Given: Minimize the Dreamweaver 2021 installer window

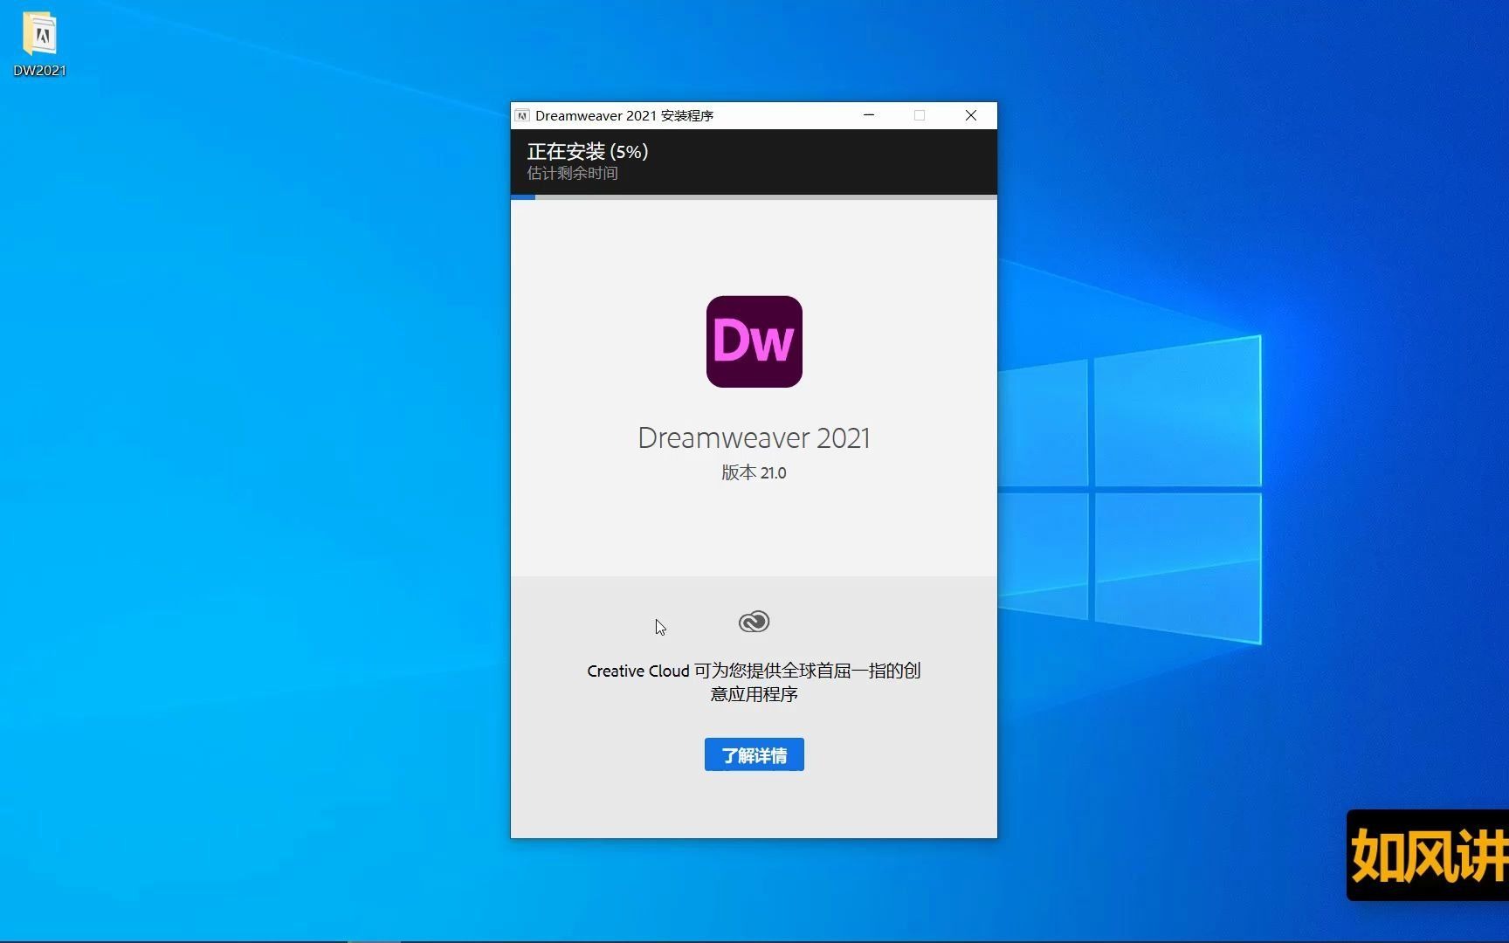Looking at the screenshot, I should tap(869, 115).
